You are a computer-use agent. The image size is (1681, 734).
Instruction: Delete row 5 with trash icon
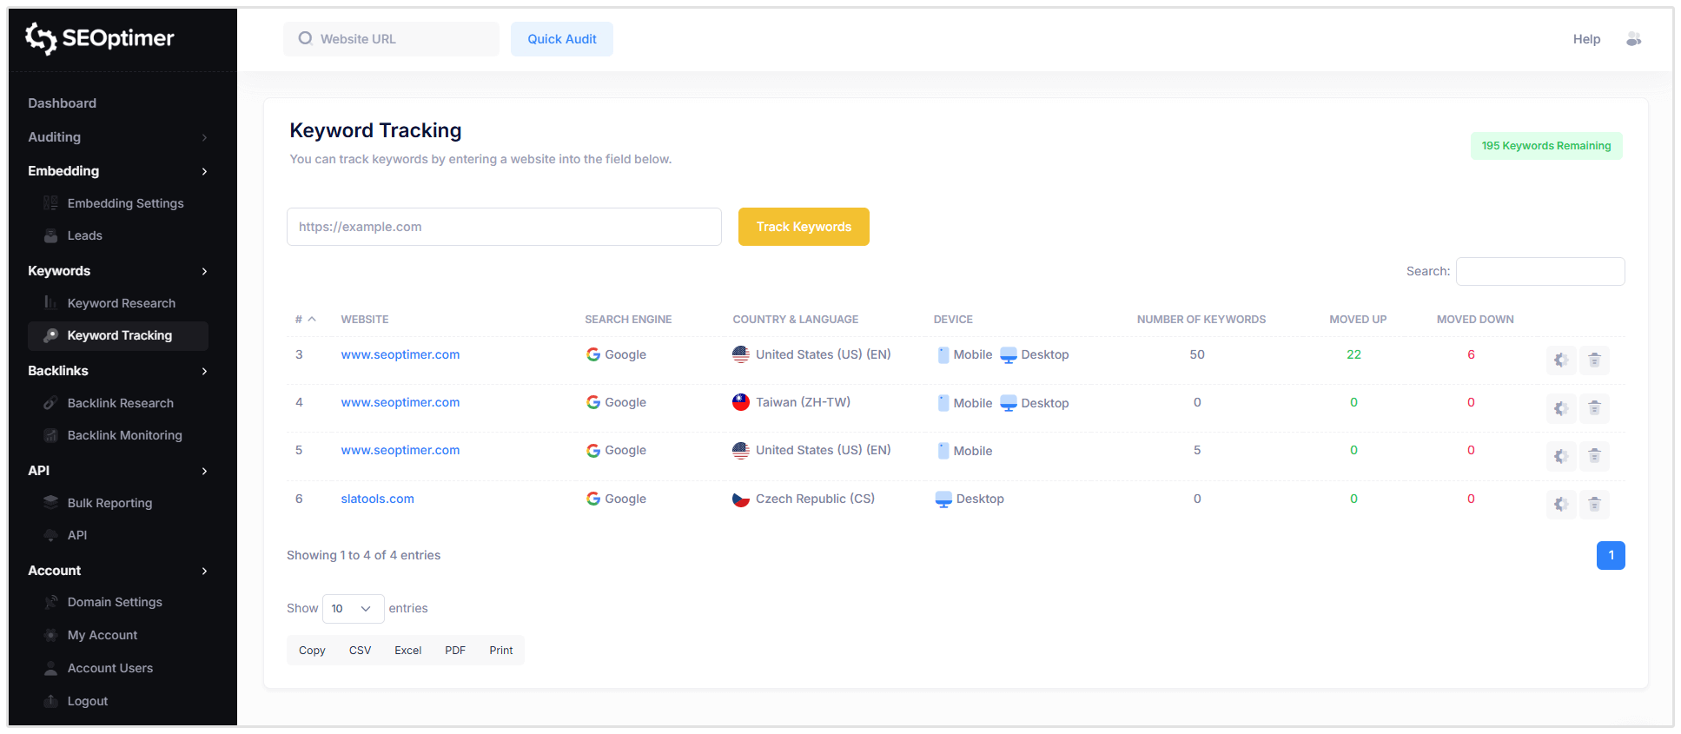pos(1595,456)
